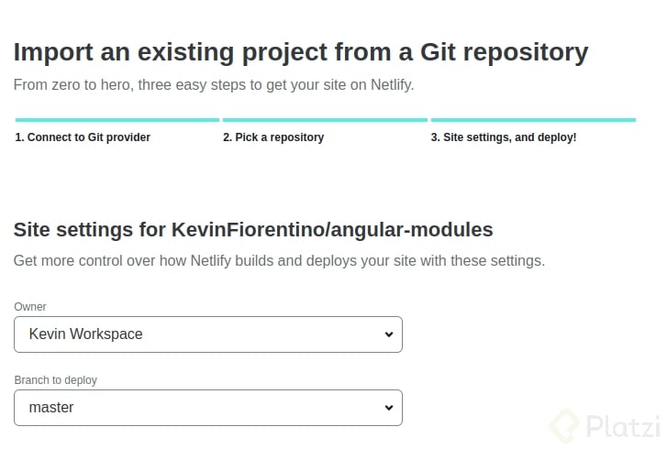Select the master value text
667x449 pixels.
(51, 408)
